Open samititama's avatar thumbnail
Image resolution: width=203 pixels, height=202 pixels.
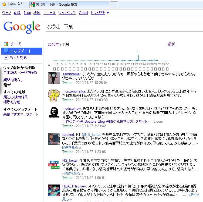(x=54, y=78)
